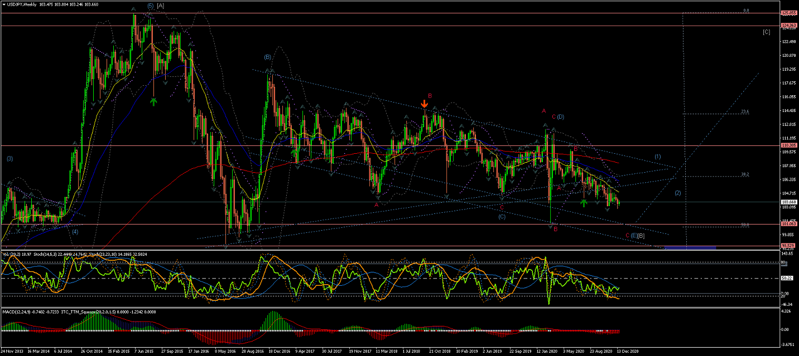Select the current price tag 103.660
This screenshot has width=799, height=356.
click(788, 202)
